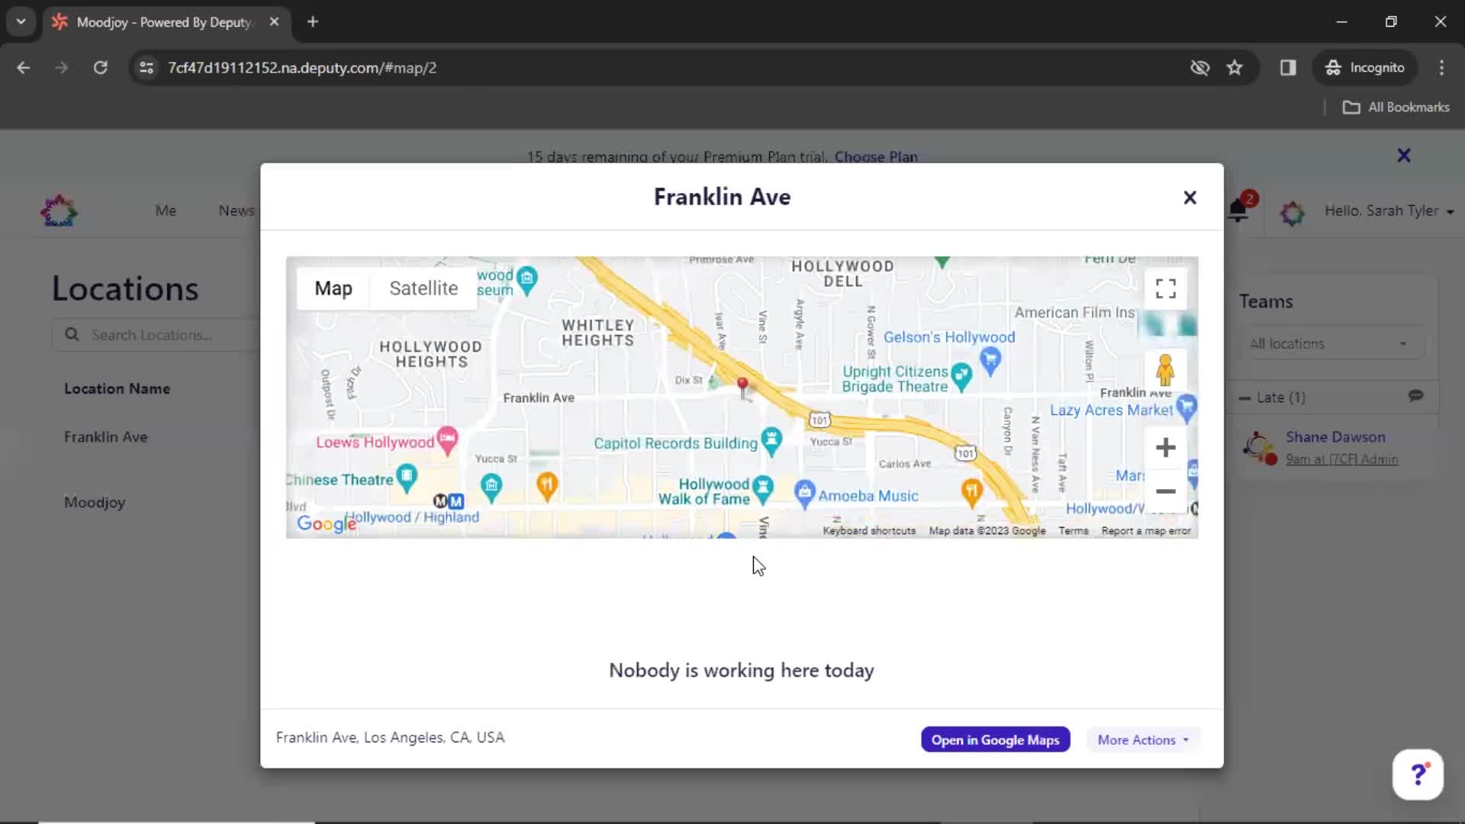Select Moodjoy location in sidebar list
Viewport: 1465px width, 824px height.
[x=95, y=501]
